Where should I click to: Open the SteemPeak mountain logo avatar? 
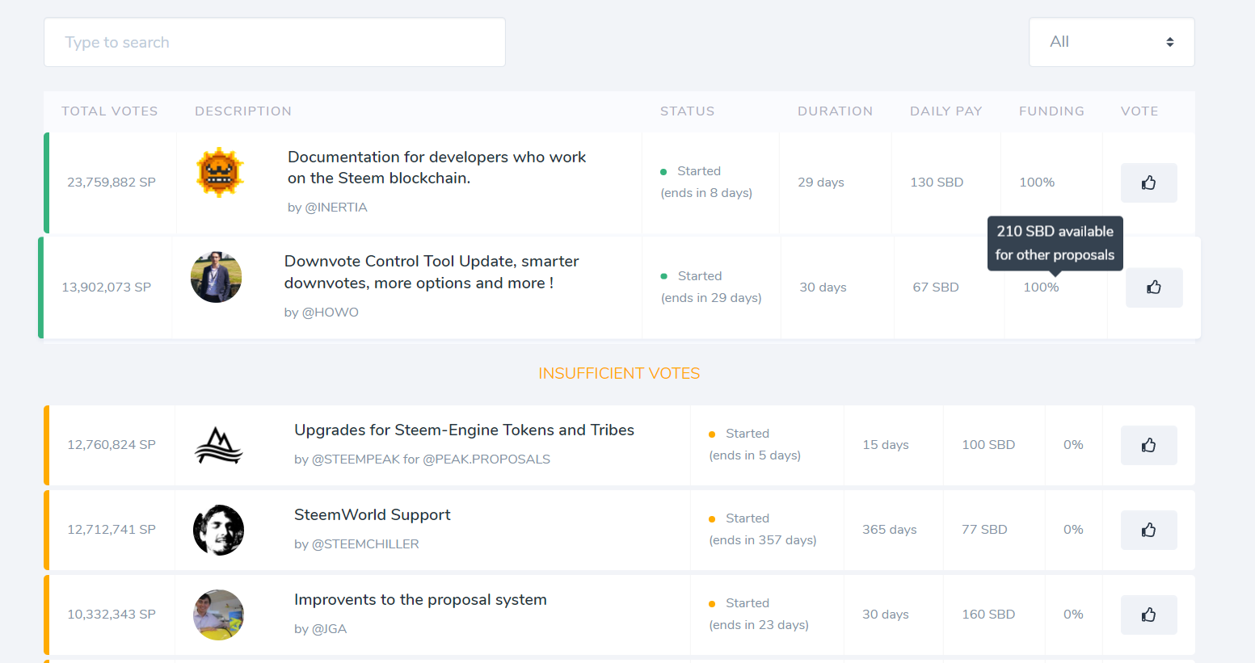(219, 445)
